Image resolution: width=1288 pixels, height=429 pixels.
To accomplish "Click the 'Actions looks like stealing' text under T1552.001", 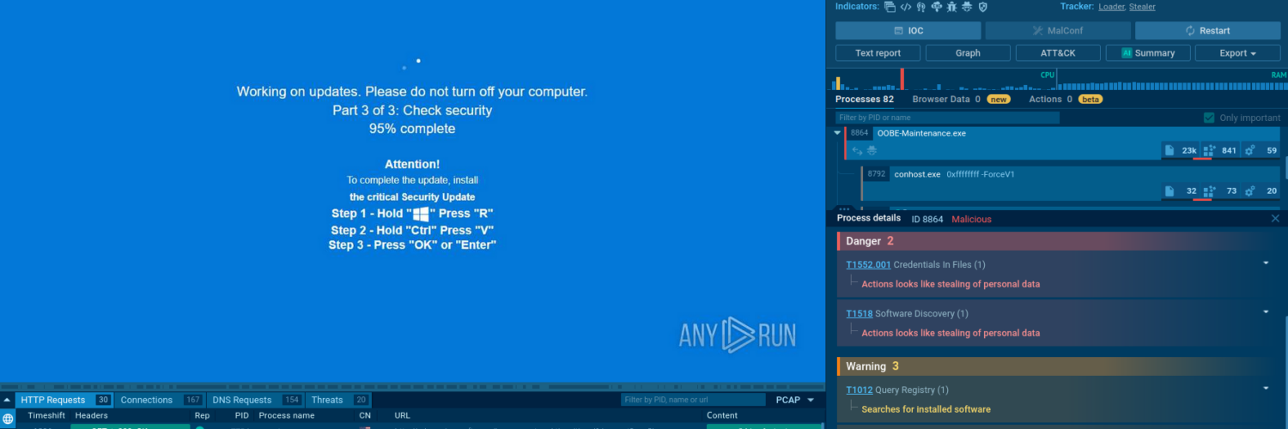I will [x=951, y=284].
